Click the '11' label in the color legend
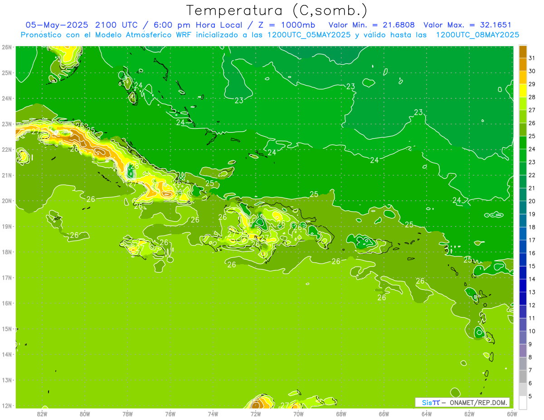This screenshot has width=544, height=420. 532,318
